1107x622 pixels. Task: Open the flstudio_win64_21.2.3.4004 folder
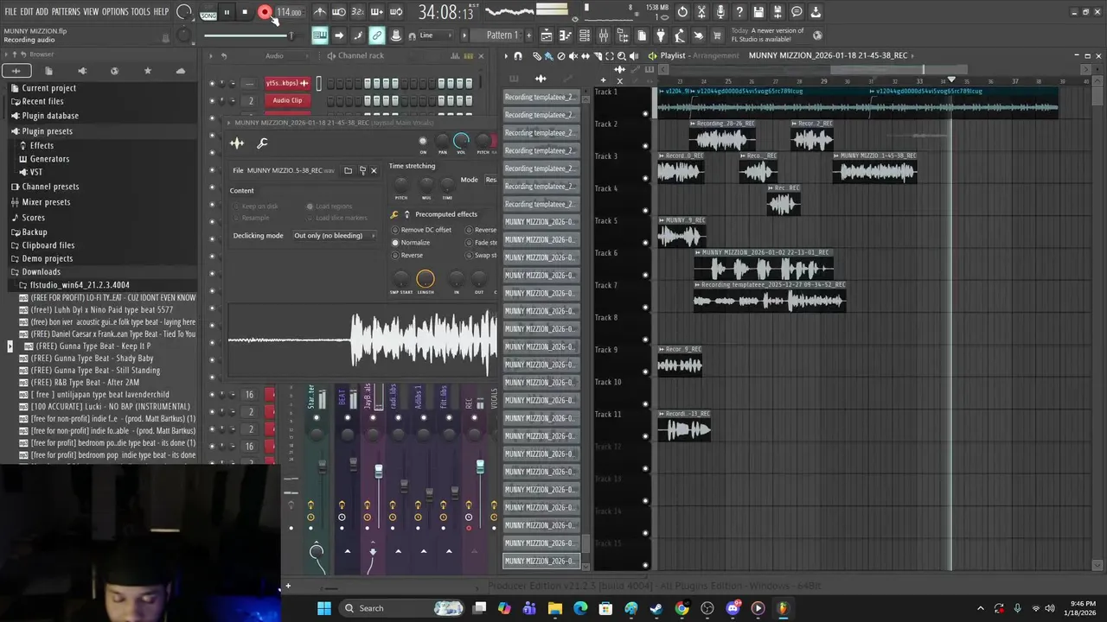point(80,285)
